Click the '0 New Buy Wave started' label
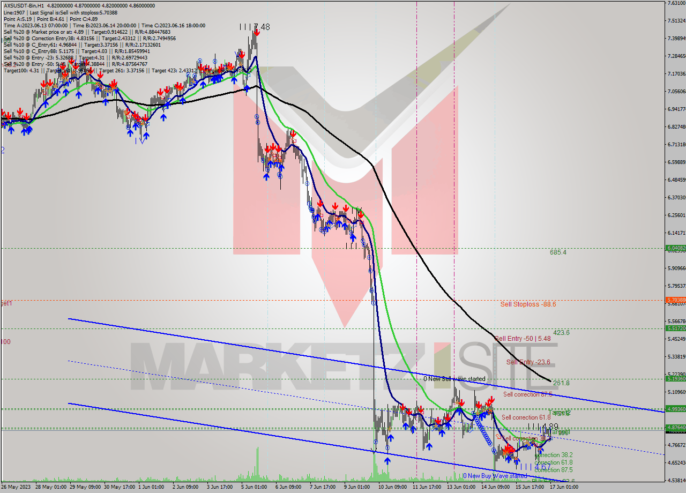The image size is (686, 493). tap(495, 476)
